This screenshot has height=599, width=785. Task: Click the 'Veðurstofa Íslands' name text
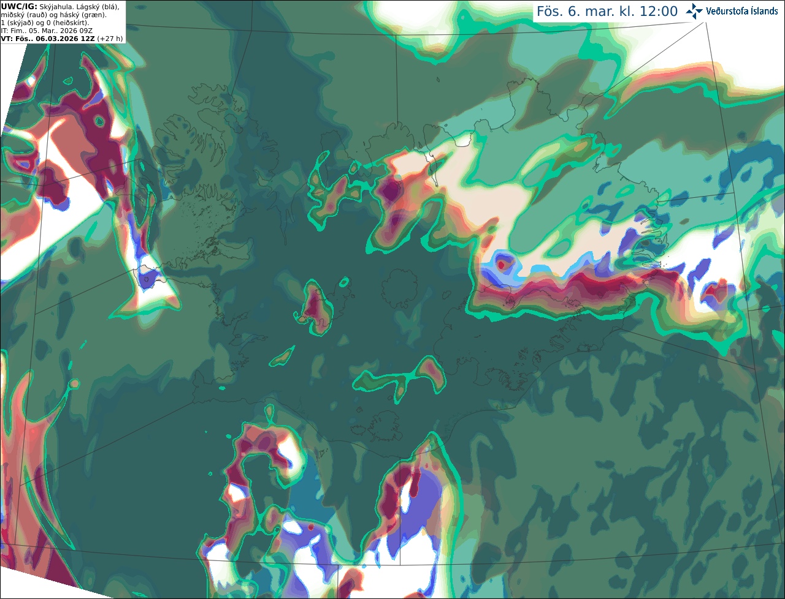click(742, 11)
